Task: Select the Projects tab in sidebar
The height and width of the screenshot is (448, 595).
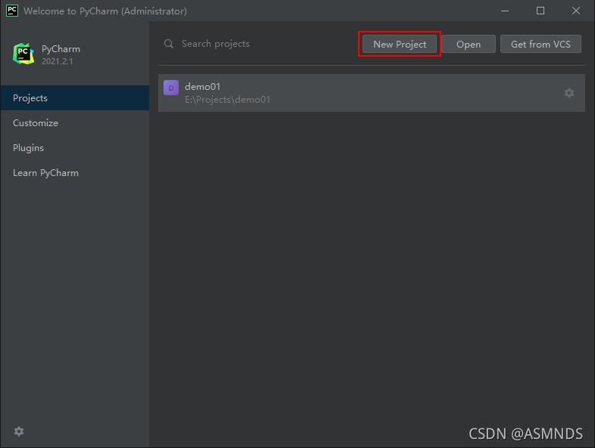Action: (x=75, y=97)
